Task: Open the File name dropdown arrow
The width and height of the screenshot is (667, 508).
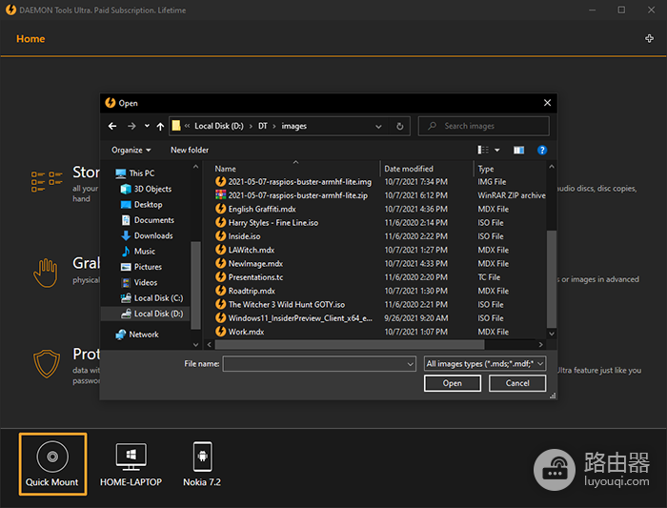Action: [x=410, y=364]
